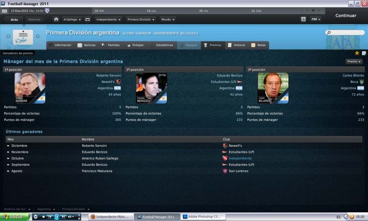Open the Independiente dropdown menu

tap(108, 19)
